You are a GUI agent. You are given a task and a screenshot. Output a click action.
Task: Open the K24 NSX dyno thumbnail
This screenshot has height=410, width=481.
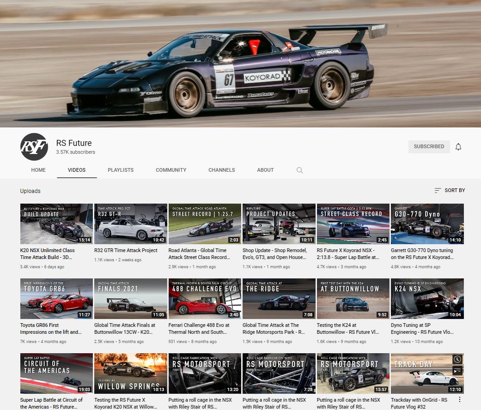(x=427, y=299)
